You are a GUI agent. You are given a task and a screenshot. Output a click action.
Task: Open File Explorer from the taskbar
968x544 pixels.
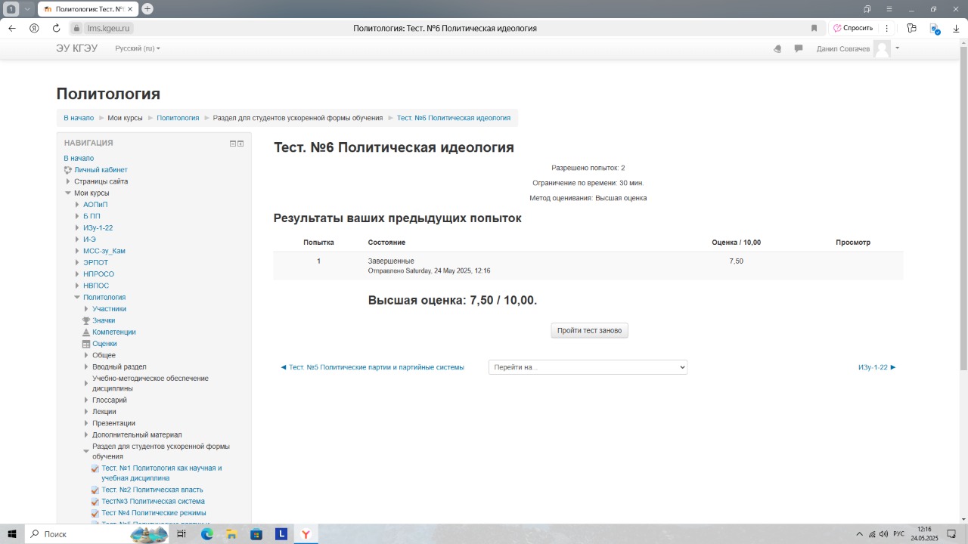click(x=231, y=534)
